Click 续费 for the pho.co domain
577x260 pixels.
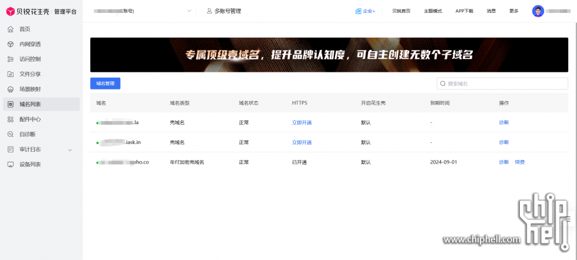tap(519, 162)
